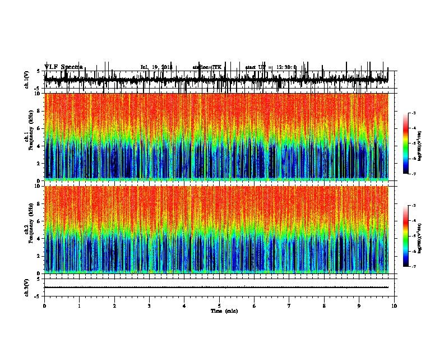Click the 4 kHz tick on ch.1 frequency axis
The image size is (444, 343).
39,146
